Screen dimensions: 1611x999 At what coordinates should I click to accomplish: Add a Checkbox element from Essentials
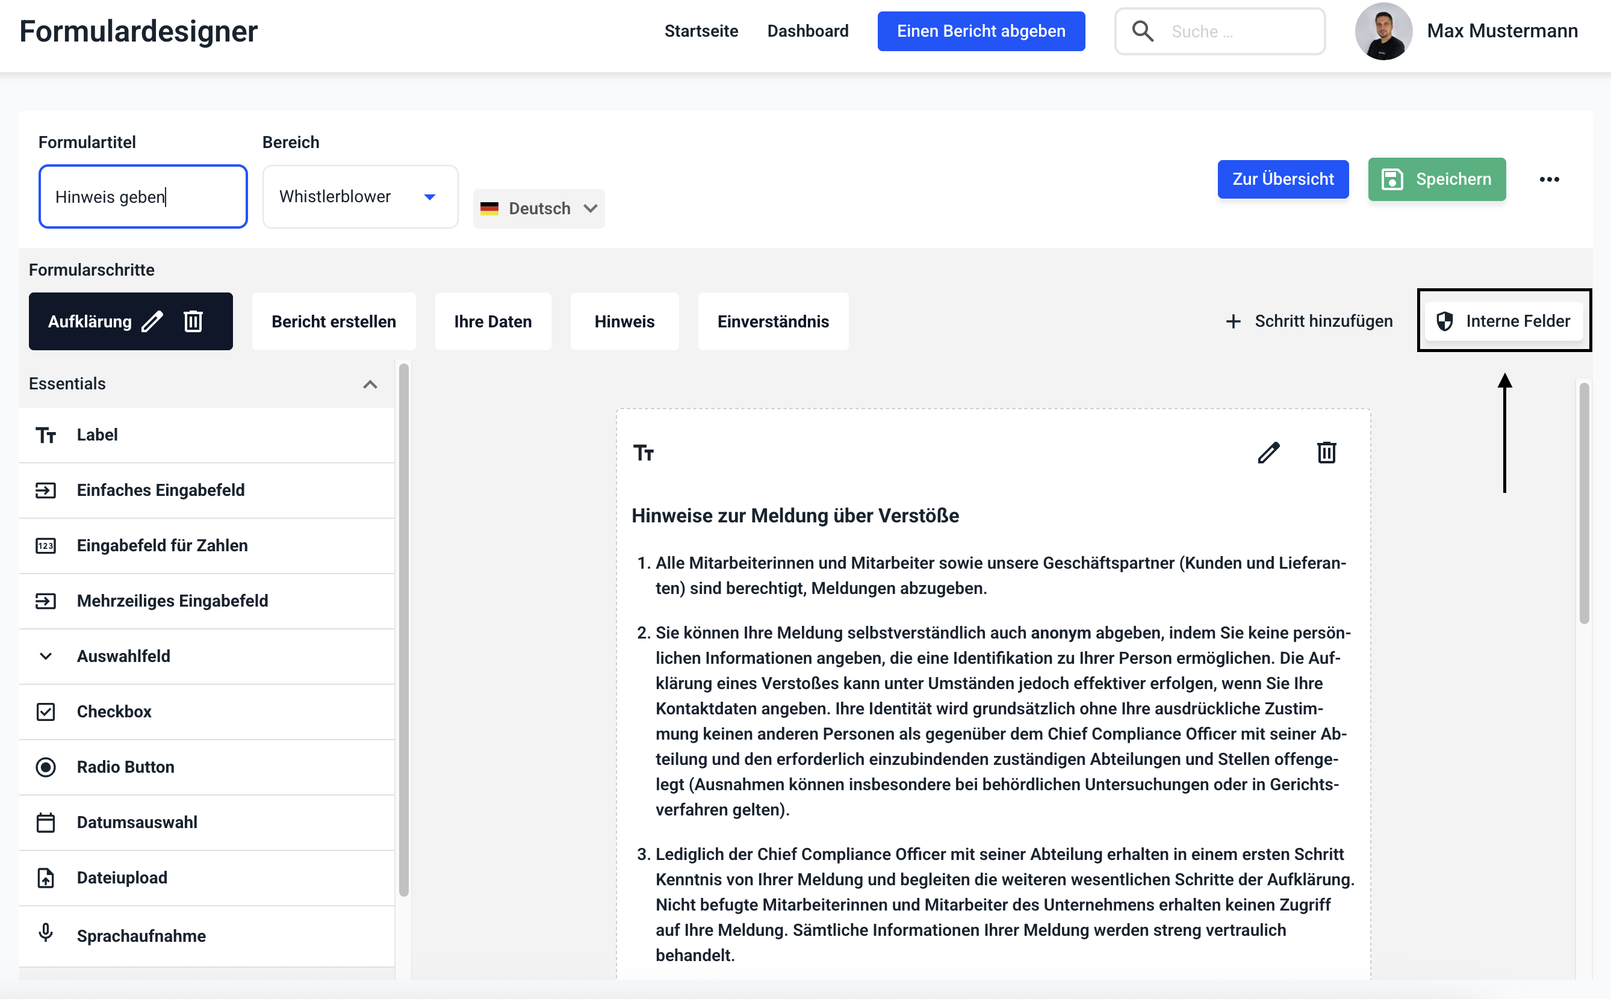(x=114, y=711)
